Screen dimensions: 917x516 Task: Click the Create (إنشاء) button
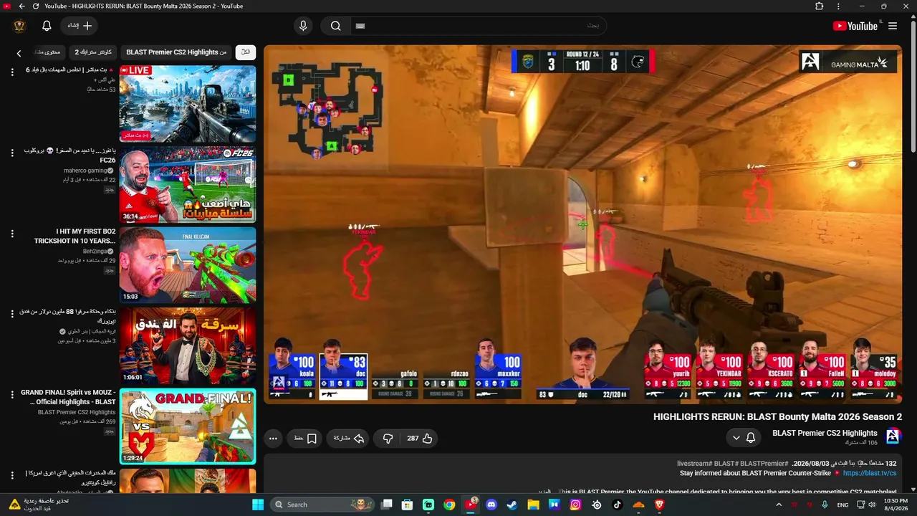tap(80, 26)
